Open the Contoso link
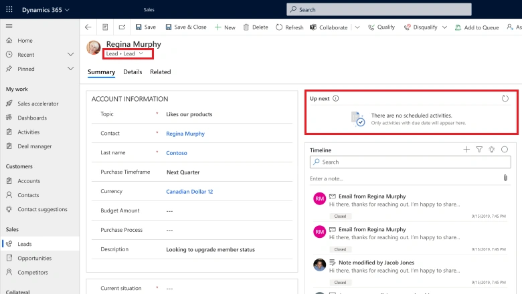Image resolution: width=522 pixels, height=294 pixels. pyautogui.click(x=177, y=153)
